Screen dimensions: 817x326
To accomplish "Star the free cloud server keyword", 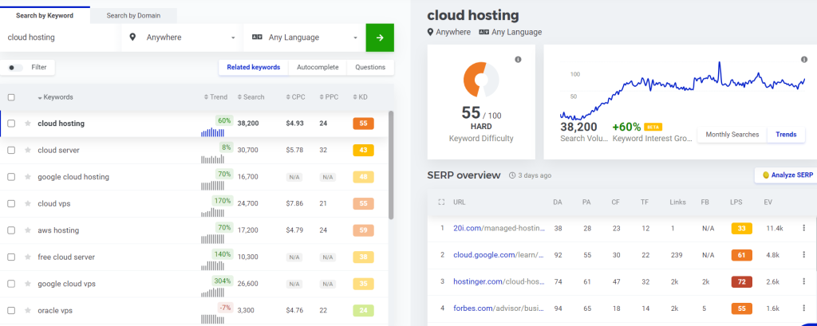I will [x=28, y=257].
